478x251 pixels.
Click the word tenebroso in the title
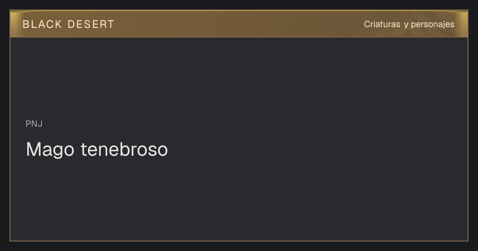[124, 149]
